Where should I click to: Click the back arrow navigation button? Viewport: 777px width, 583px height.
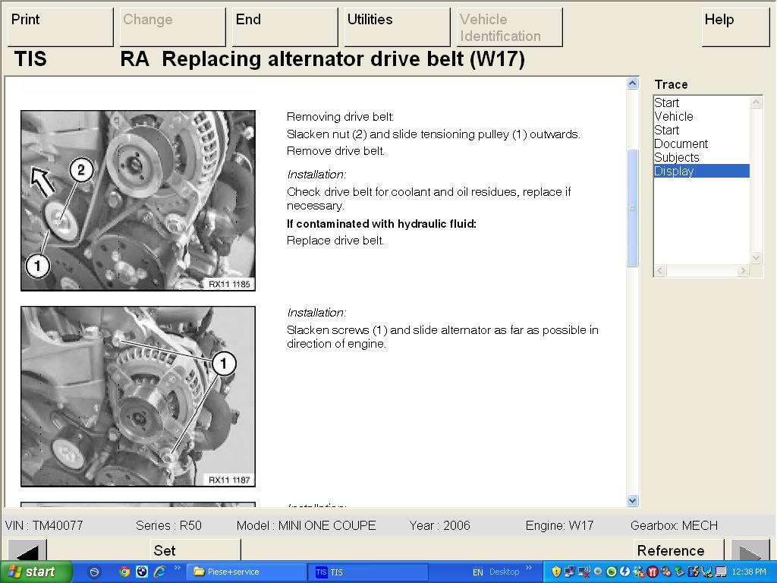27,550
